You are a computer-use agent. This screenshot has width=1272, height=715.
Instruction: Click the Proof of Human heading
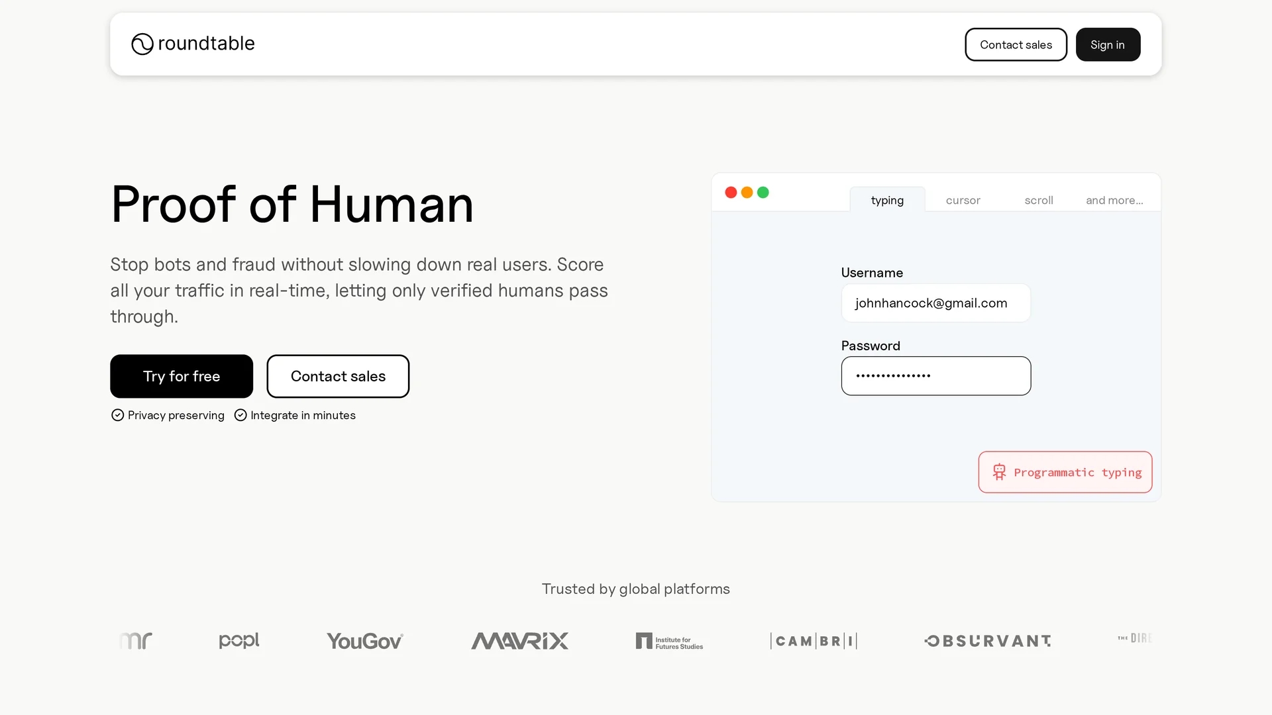tap(292, 204)
